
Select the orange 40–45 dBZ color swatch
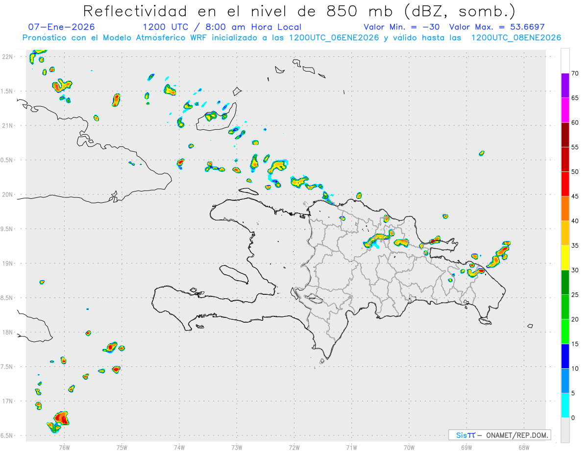(x=565, y=209)
